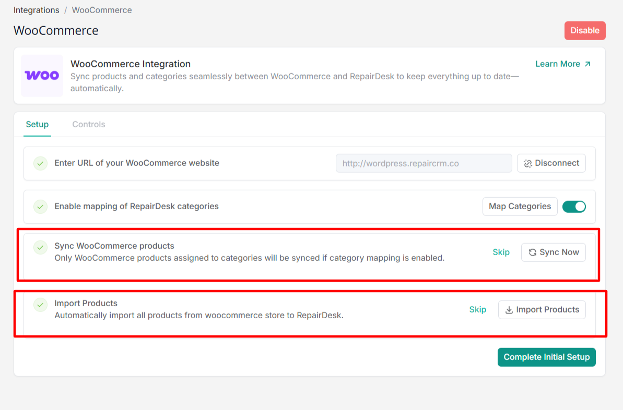The image size is (623, 410).
Task: Click the unlink icon in Disconnect button
Action: [x=528, y=163]
